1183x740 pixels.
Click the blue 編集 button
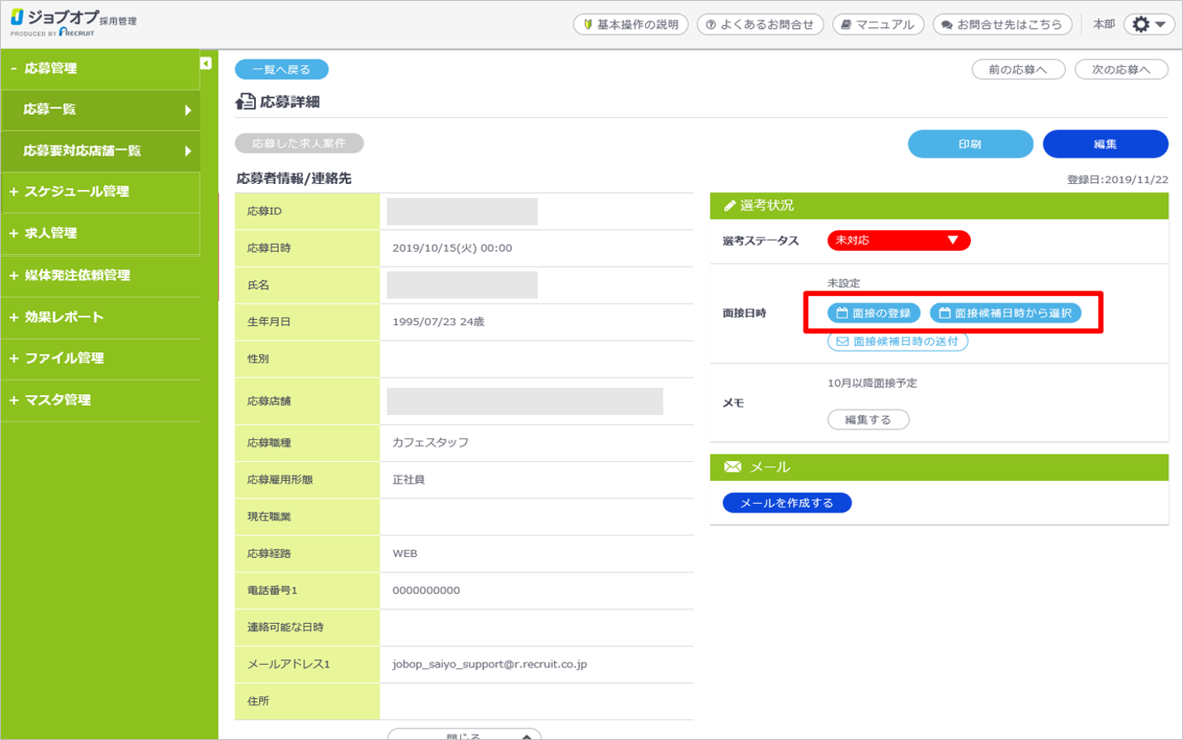(x=1105, y=144)
